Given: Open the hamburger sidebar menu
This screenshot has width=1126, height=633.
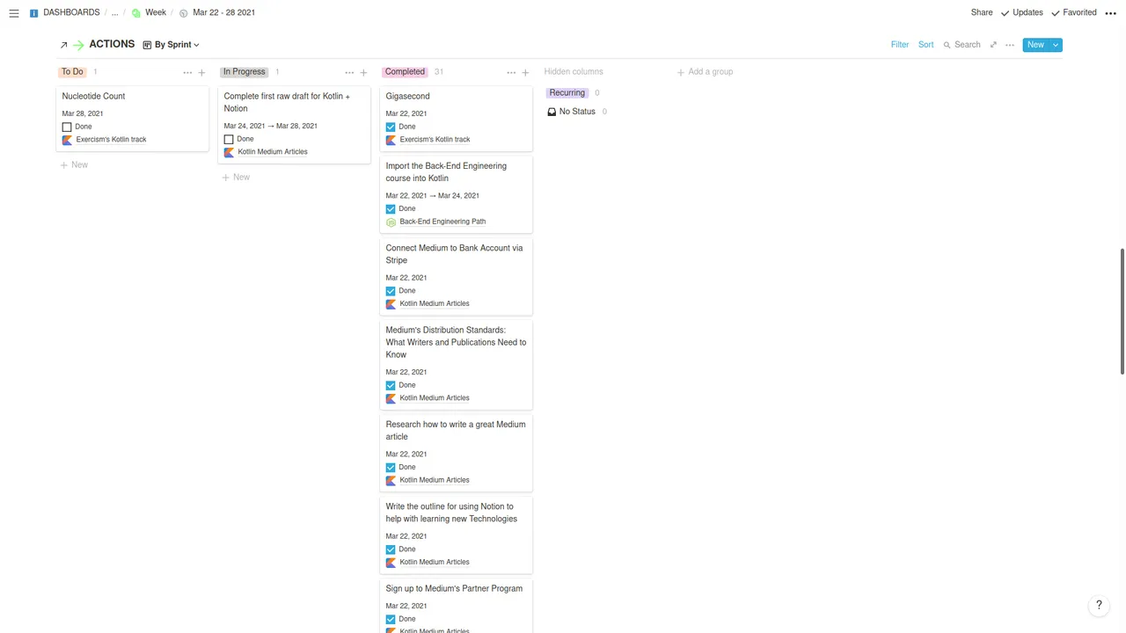Looking at the screenshot, I should click(14, 13).
